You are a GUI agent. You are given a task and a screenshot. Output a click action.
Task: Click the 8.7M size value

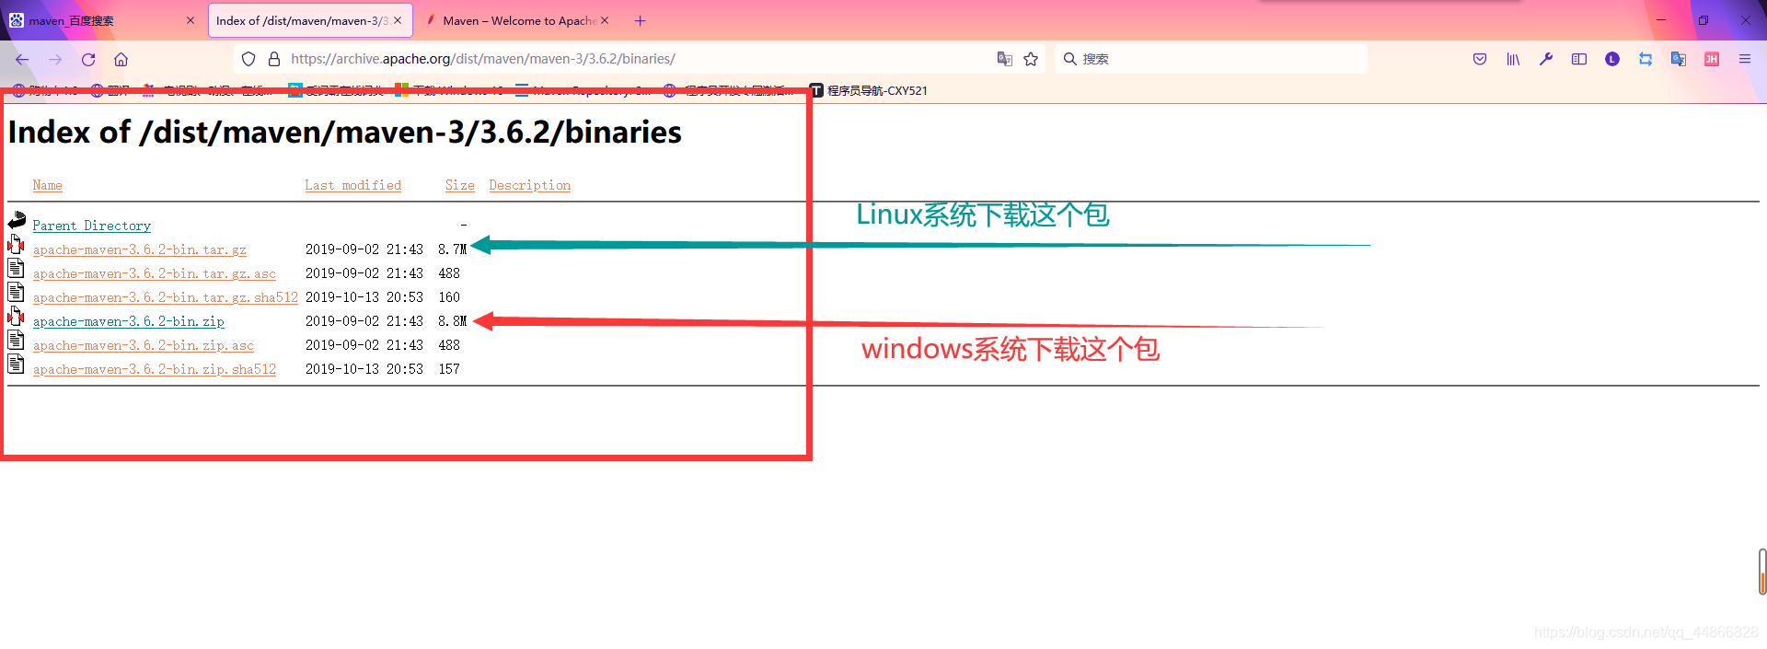point(453,249)
